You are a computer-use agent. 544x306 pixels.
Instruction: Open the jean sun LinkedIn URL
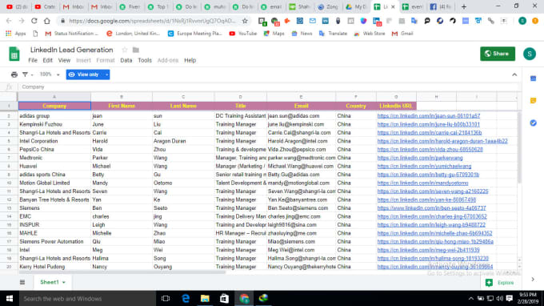click(x=429, y=116)
